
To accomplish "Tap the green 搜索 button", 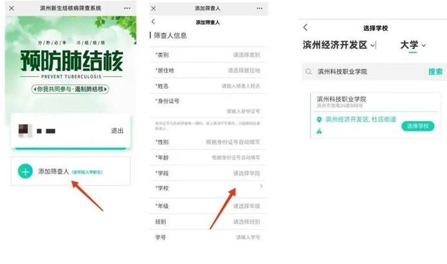I will pos(435,71).
